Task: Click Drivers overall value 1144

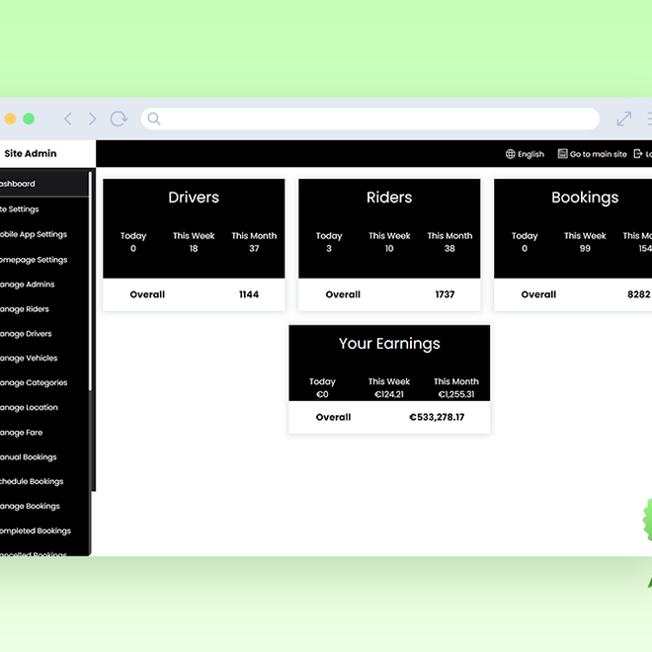Action: pyautogui.click(x=249, y=294)
